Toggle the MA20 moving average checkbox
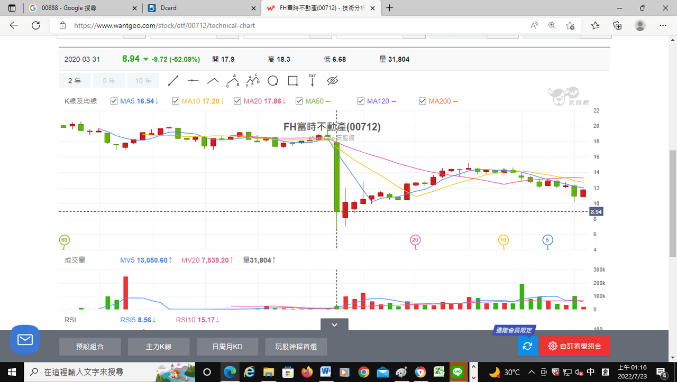This screenshot has height=382, width=677. pyautogui.click(x=237, y=101)
